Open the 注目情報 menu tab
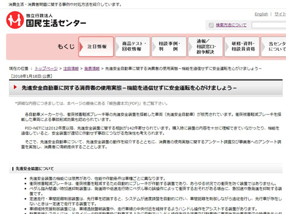The width and height of the screenshot is (286, 214). point(96,47)
